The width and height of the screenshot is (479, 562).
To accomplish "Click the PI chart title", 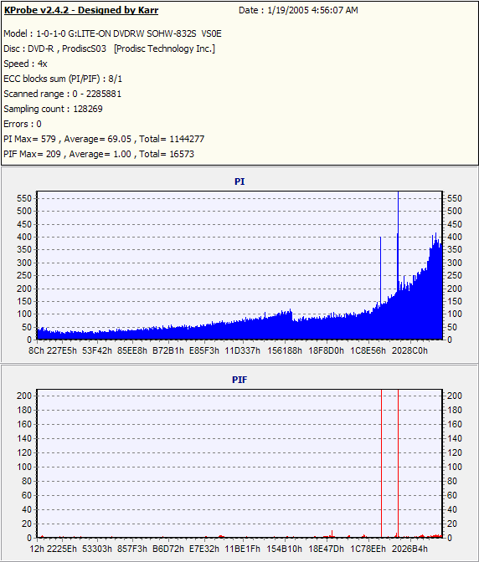I will point(239,181).
